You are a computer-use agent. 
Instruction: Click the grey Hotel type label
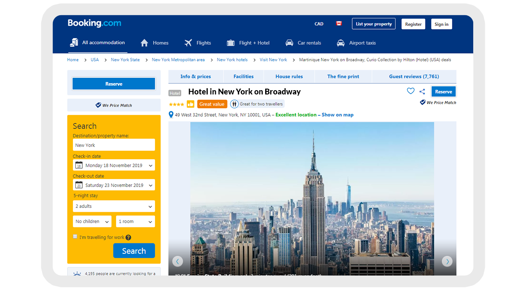[175, 93]
